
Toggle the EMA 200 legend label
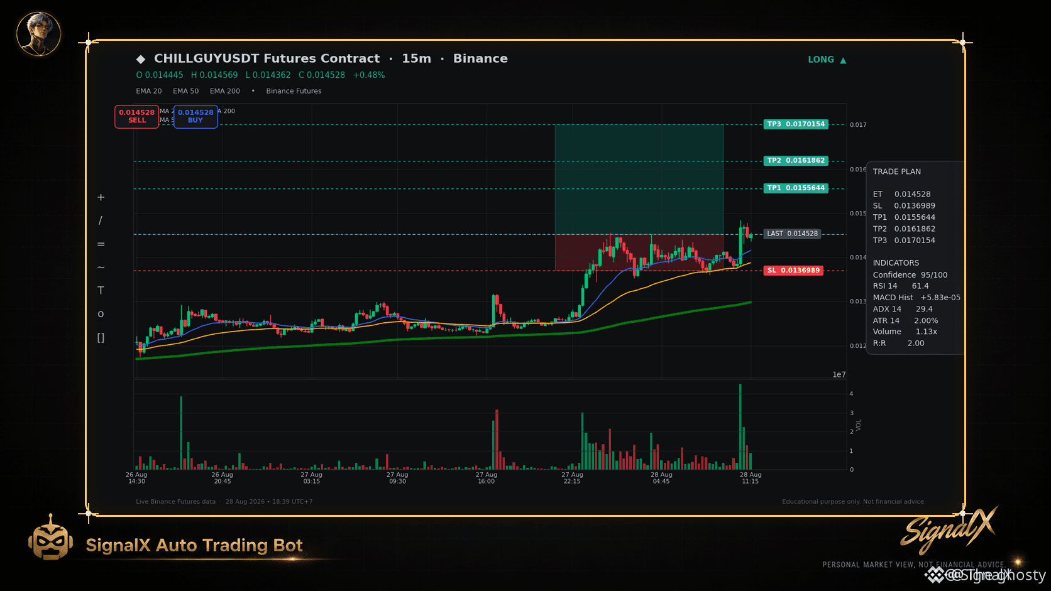[x=225, y=91]
